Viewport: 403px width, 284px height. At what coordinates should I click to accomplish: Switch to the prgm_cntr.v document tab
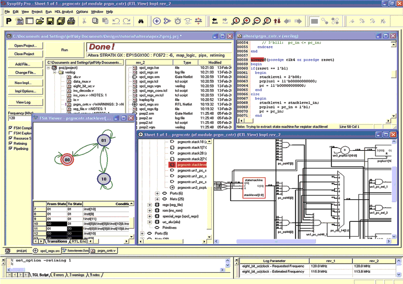pyautogui.click(x=103, y=251)
